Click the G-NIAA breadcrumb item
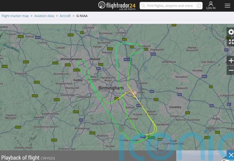 tap(82, 16)
